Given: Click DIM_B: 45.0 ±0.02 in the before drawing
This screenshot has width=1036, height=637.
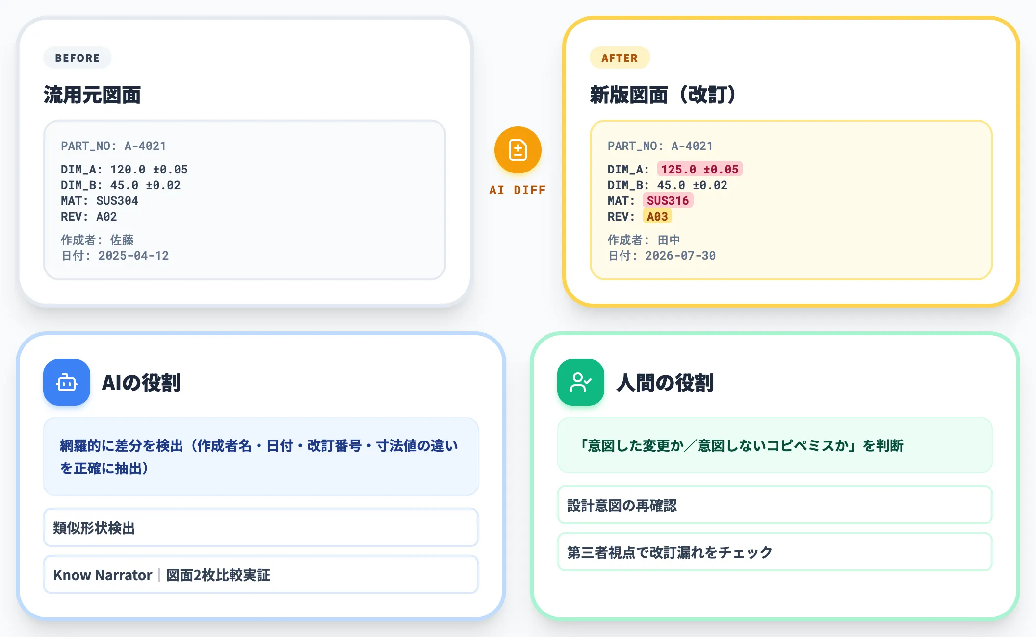Looking at the screenshot, I should pos(121,185).
